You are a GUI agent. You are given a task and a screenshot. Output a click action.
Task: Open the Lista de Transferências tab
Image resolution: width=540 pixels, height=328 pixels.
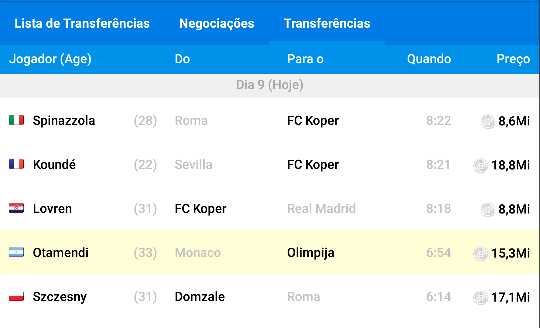(x=82, y=23)
